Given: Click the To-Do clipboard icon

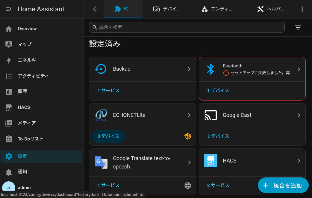Looking at the screenshot, I should click(9, 139).
